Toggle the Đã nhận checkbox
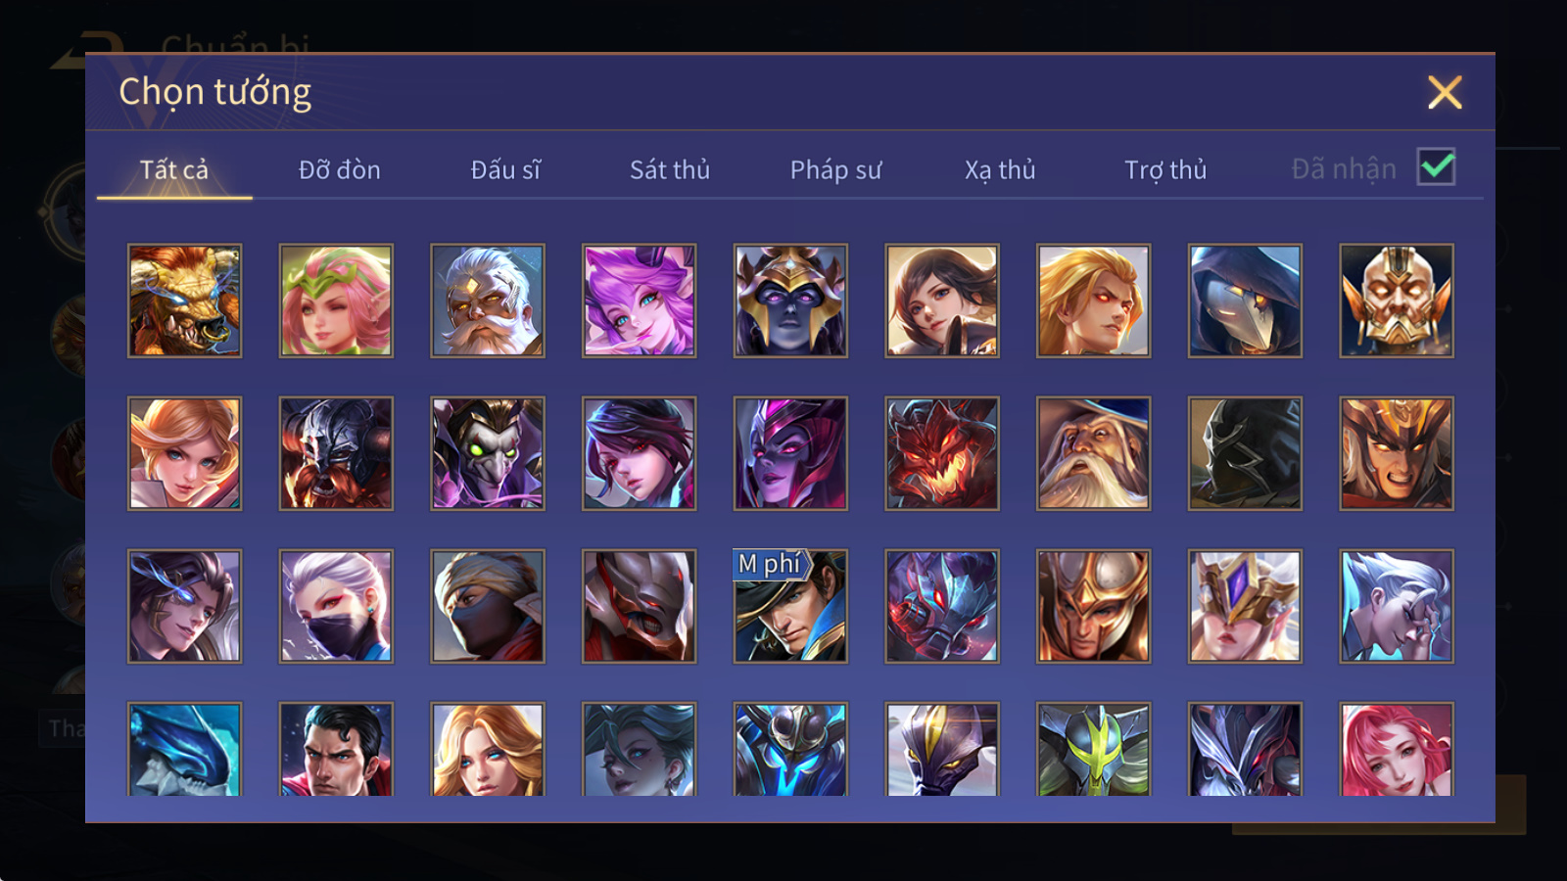The image size is (1567, 881). (1436, 167)
